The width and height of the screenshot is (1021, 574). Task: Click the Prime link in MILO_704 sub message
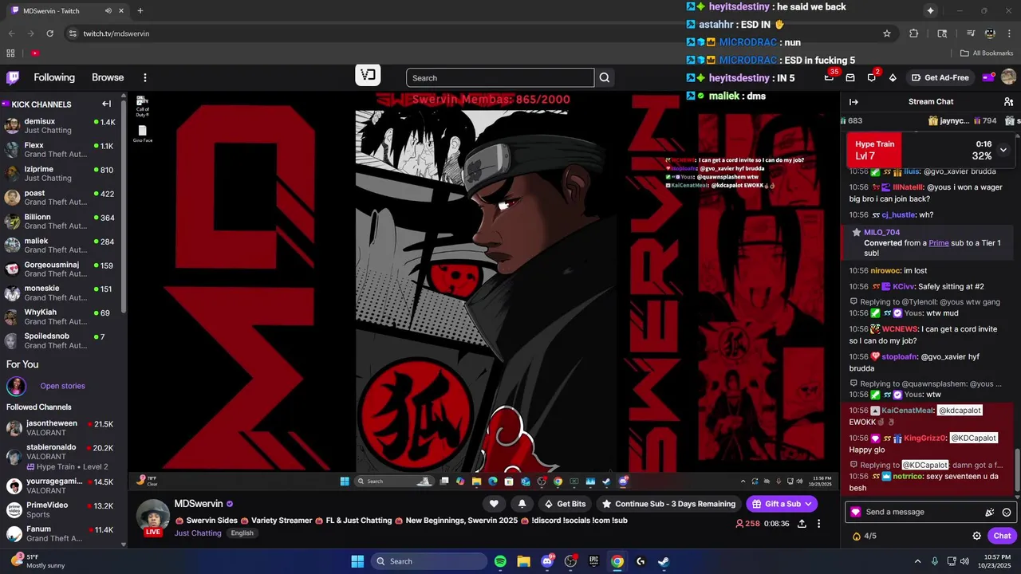pyautogui.click(x=939, y=243)
